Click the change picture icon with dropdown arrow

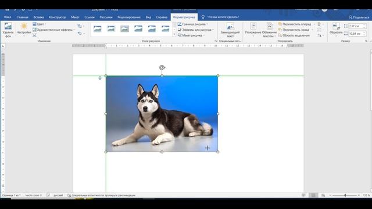(81, 26)
